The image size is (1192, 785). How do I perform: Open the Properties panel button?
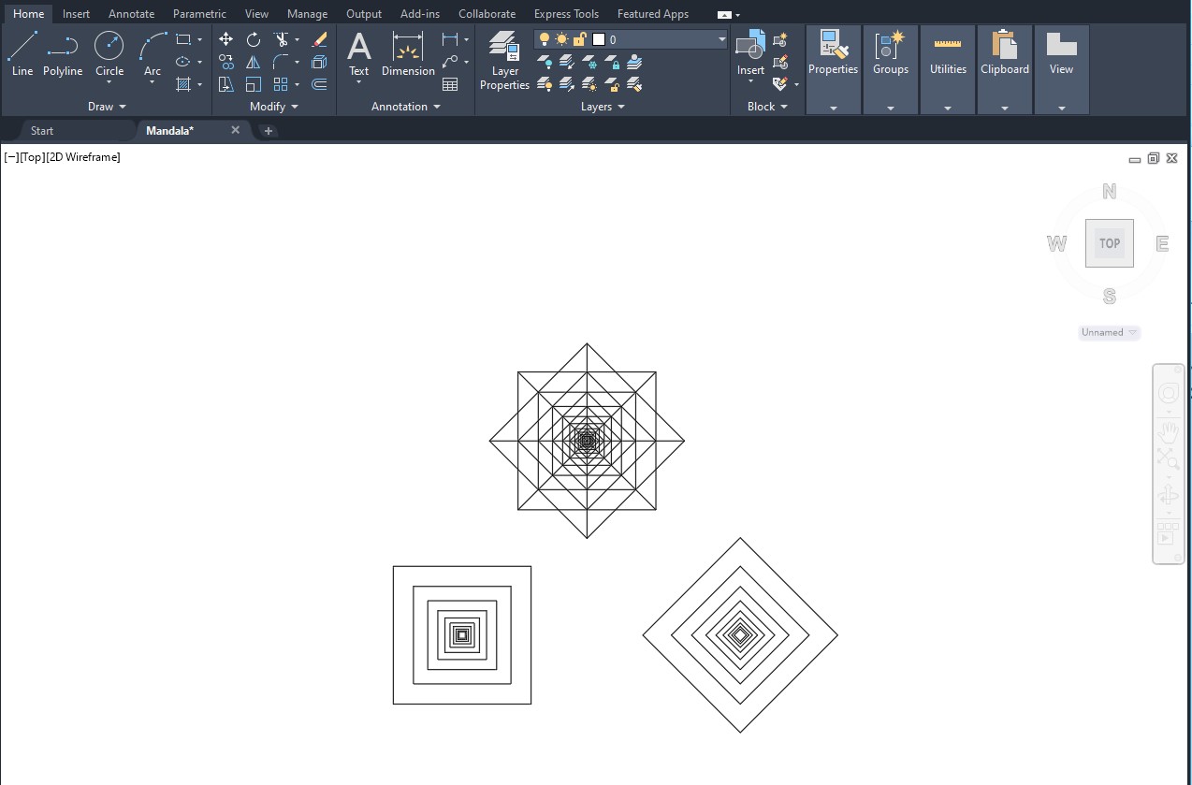(x=833, y=69)
